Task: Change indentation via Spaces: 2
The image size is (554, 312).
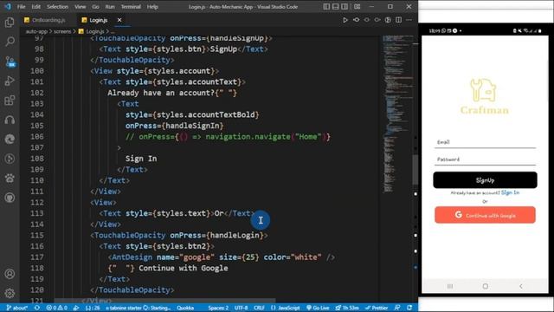Action: tap(218, 308)
